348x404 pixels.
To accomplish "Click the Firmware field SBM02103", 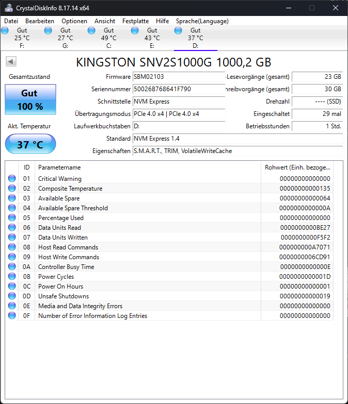I will point(179,77).
